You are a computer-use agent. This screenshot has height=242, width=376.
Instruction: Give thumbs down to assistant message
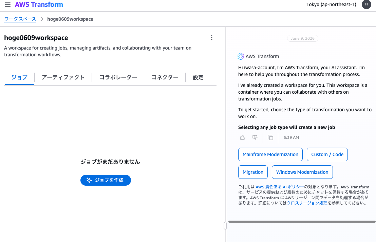(x=255, y=137)
